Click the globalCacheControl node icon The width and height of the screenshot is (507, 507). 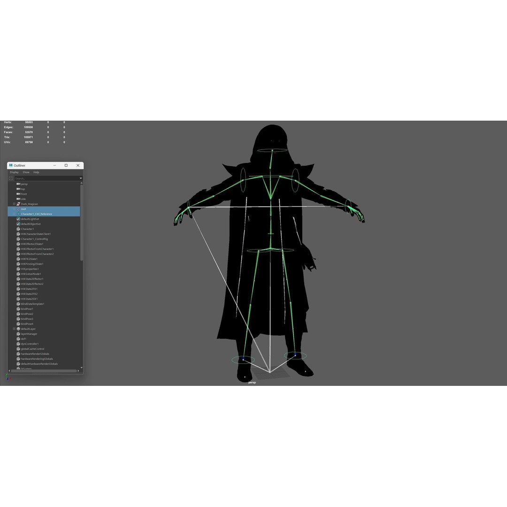(x=18, y=349)
